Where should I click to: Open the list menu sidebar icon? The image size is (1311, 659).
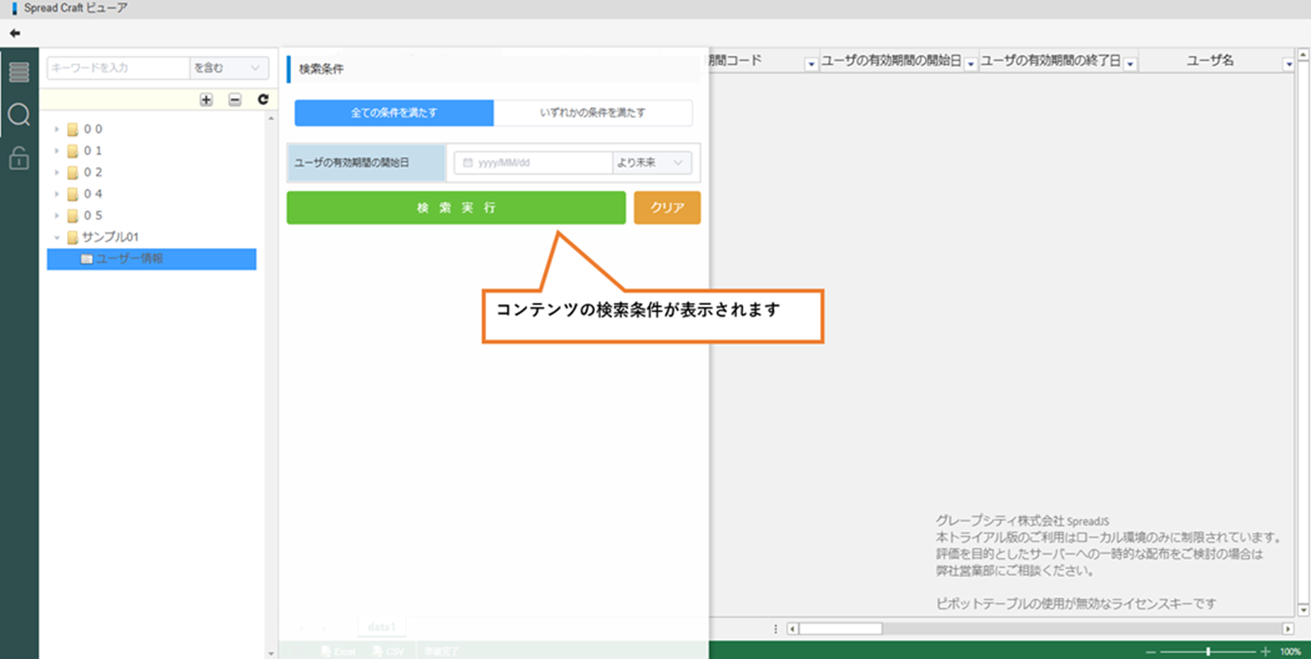tap(19, 72)
